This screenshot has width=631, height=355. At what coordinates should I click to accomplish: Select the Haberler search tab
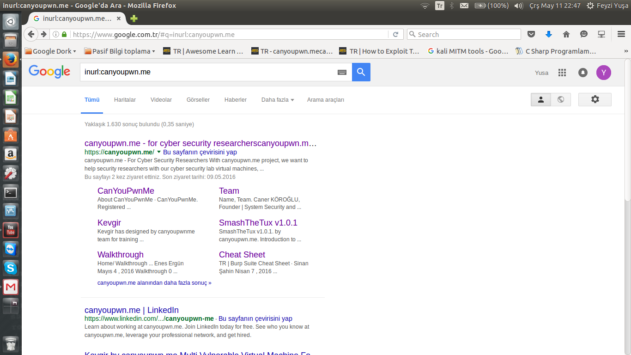(235, 100)
